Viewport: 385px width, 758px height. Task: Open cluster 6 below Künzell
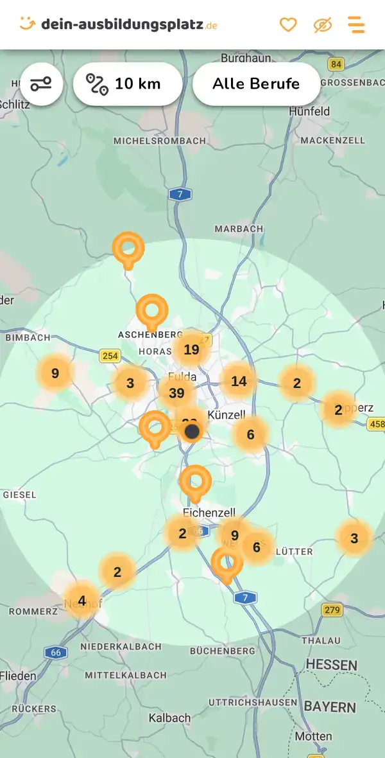point(250,435)
